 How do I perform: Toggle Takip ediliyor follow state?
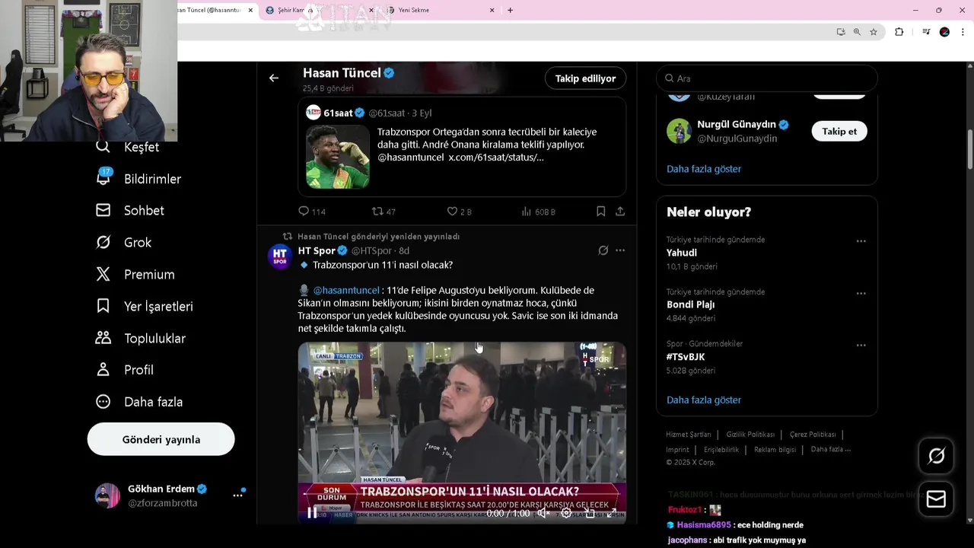click(585, 78)
